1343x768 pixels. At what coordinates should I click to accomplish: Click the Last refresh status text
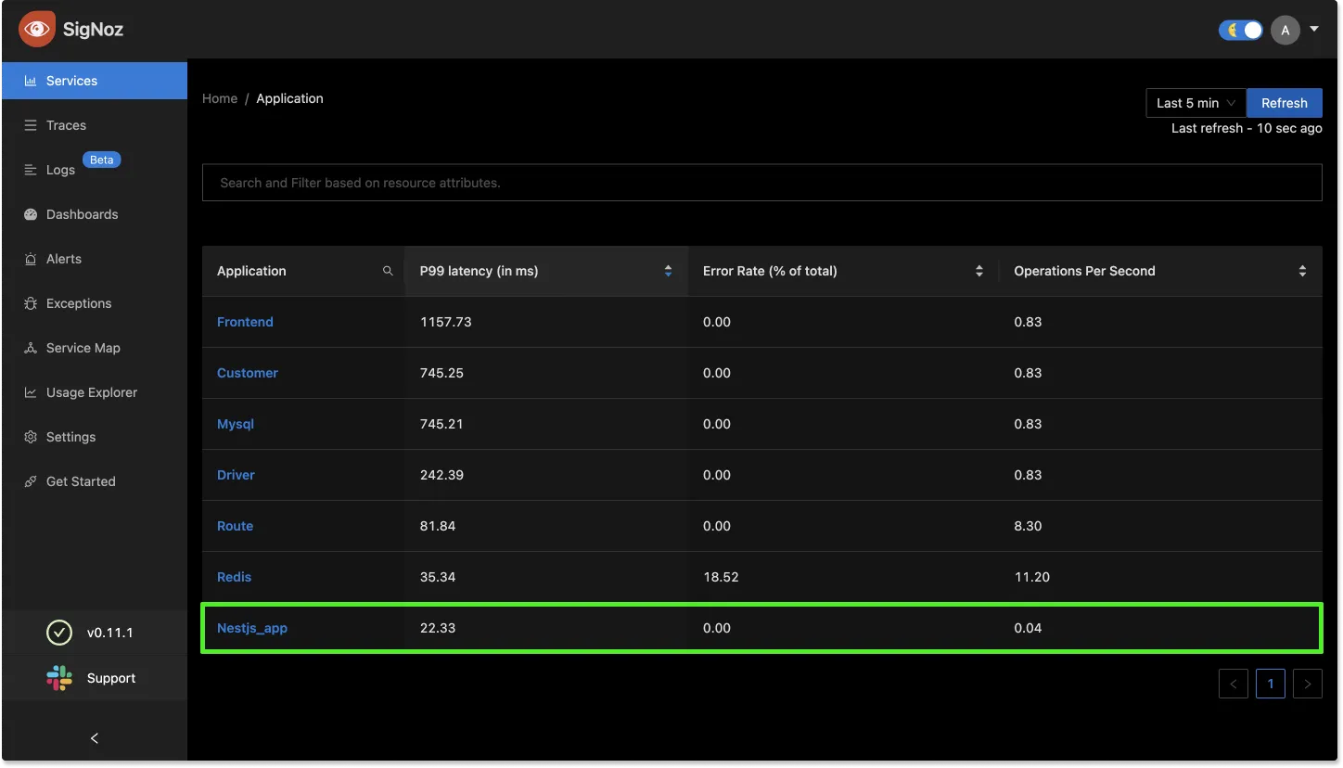coord(1247,128)
